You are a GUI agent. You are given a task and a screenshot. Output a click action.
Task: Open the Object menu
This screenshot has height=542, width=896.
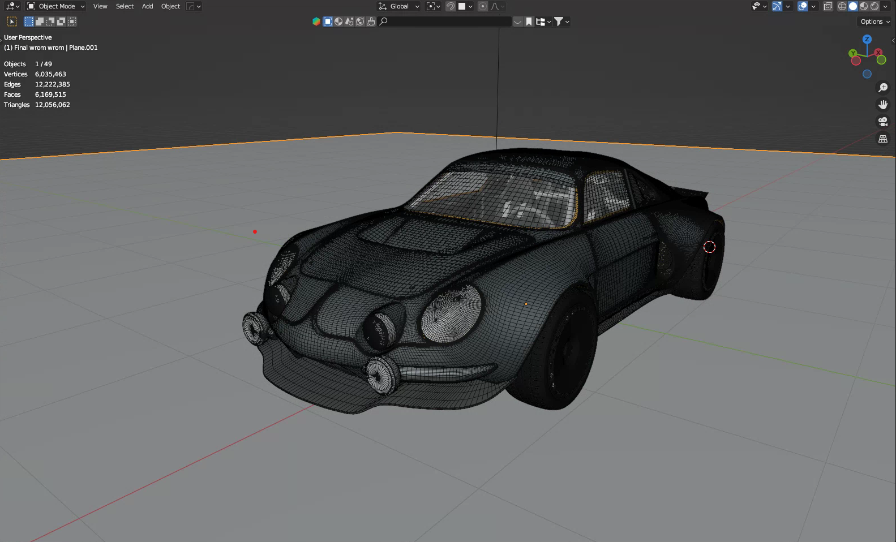point(170,6)
